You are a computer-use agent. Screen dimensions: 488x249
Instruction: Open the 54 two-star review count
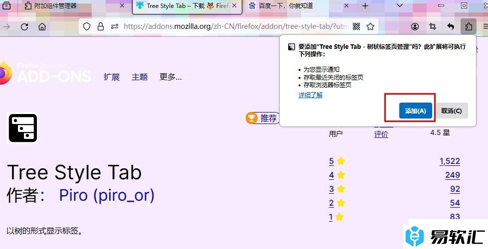click(455, 203)
